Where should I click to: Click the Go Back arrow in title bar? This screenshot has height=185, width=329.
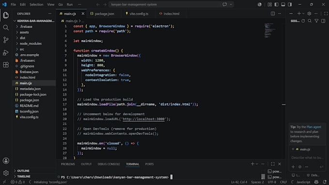pyautogui.click(x=98, y=4)
